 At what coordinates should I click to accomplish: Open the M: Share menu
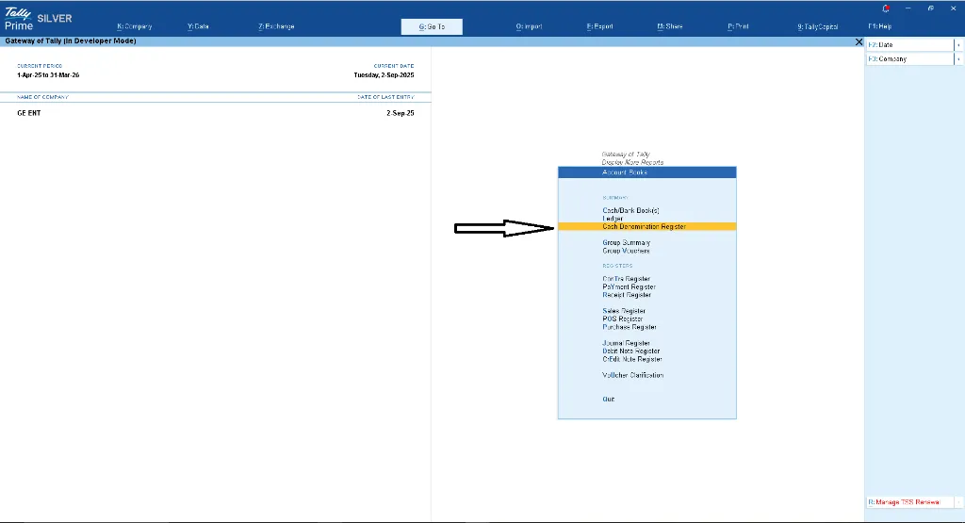click(x=670, y=26)
